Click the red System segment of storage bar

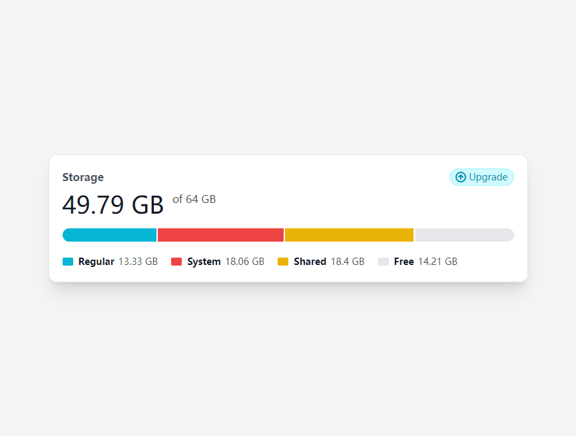(x=220, y=235)
